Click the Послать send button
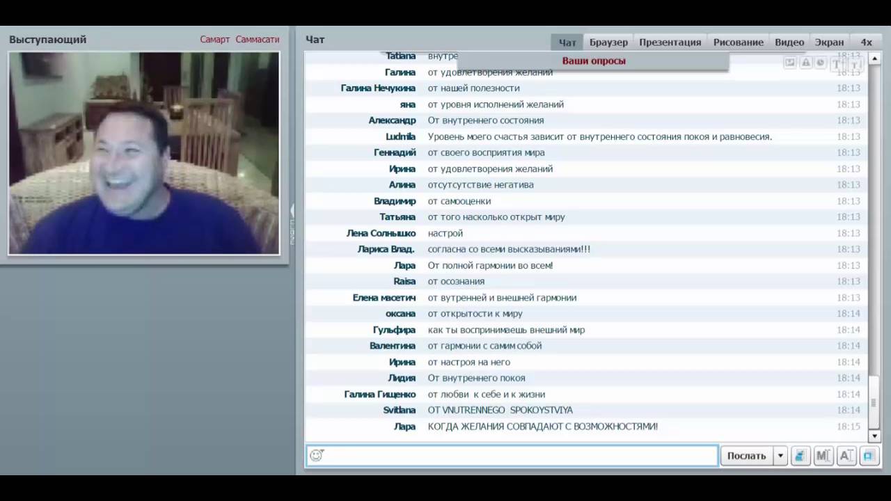 pyautogui.click(x=746, y=456)
